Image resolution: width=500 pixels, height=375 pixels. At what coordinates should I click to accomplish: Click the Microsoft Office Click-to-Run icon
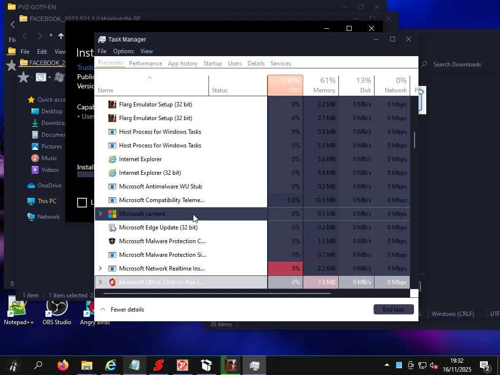pyautogui.click(x=112, y=282)
